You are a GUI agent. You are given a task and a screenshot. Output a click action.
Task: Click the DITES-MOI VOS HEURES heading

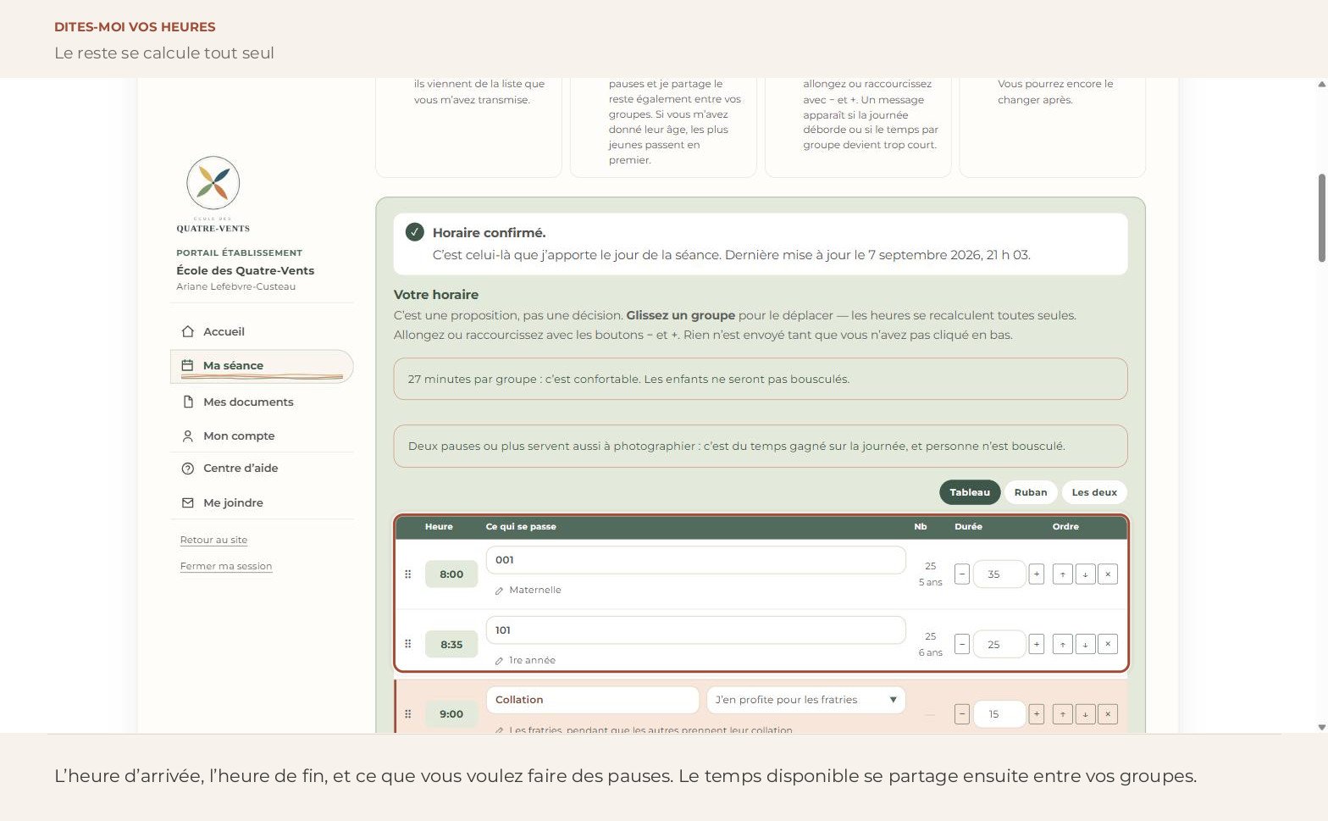(x=135, y=27)
